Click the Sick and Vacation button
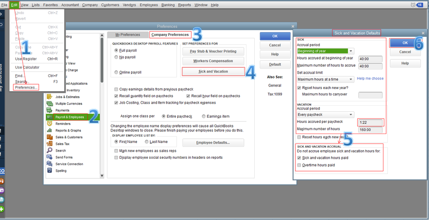 pos(213,71)
